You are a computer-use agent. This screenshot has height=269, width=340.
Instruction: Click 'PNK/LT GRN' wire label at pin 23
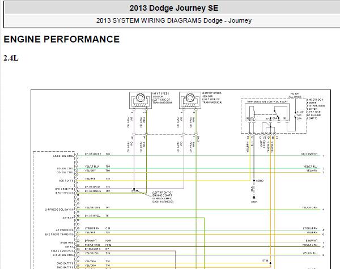92,245
